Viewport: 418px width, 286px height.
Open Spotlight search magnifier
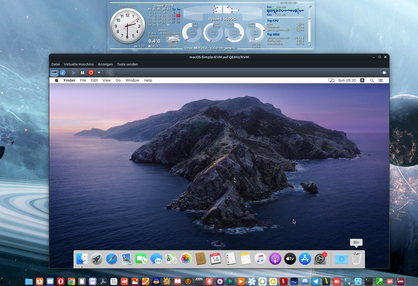(372, 80)
